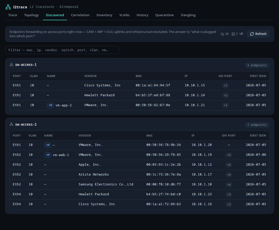Click MAC address 00:00:f0:10:db:f7
The width and height of the screenshot is (279, 230).
163,184
